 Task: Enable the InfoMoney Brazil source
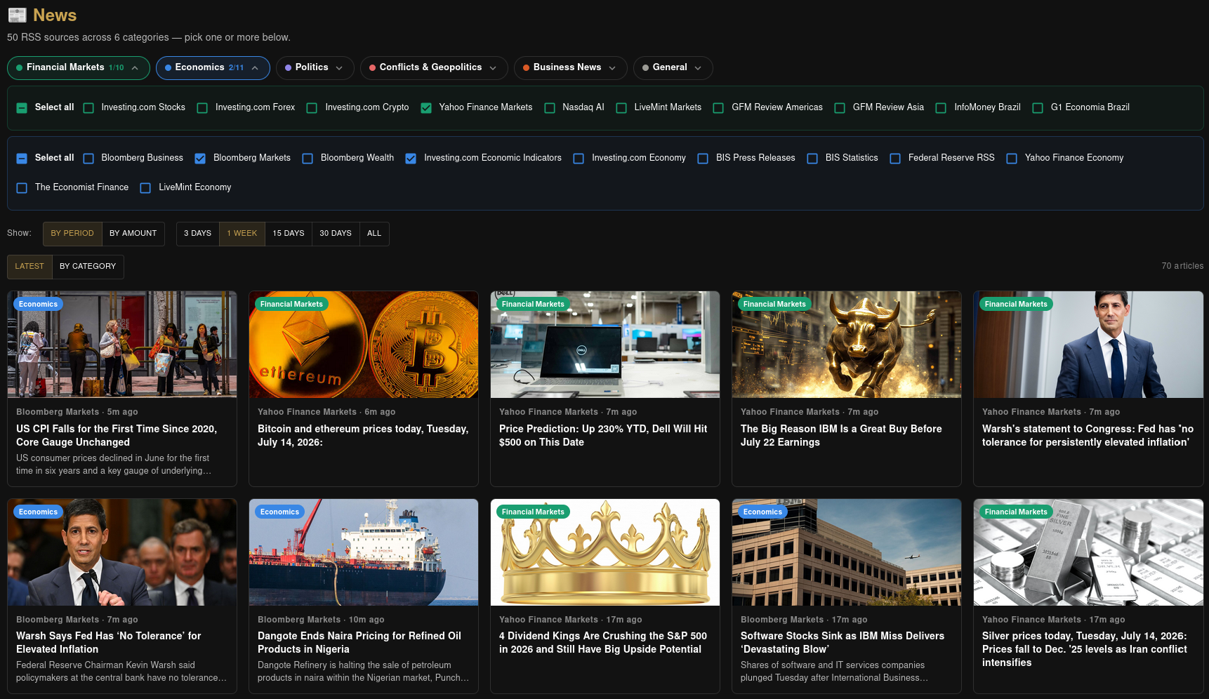(x=941, y=107)
